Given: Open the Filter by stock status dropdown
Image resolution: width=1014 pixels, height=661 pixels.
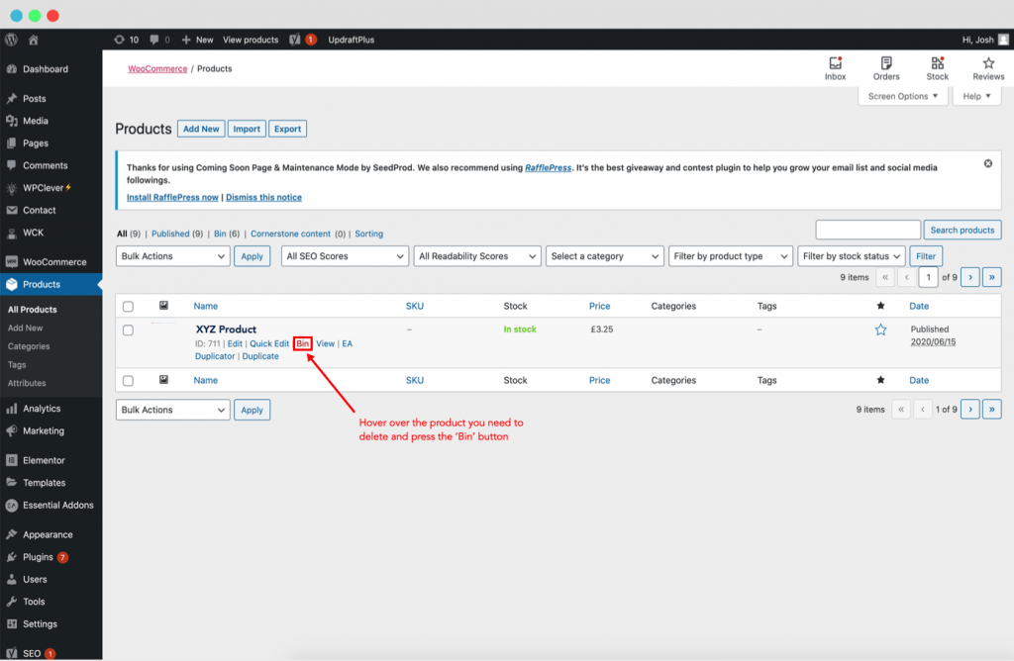Looking at the screenshot, I should (x=851, y=256).
